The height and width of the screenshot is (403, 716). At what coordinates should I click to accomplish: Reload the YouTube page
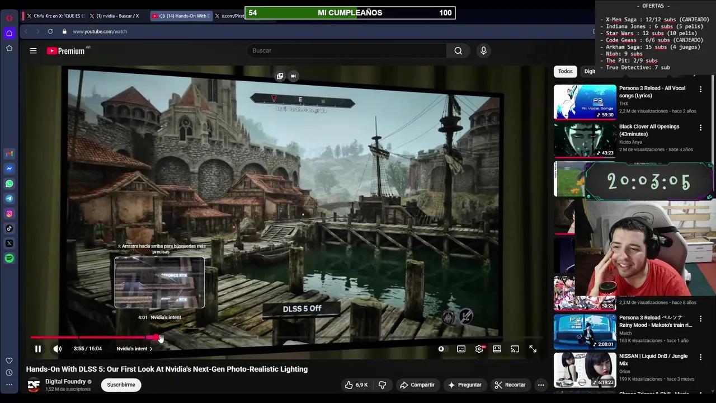50,31
